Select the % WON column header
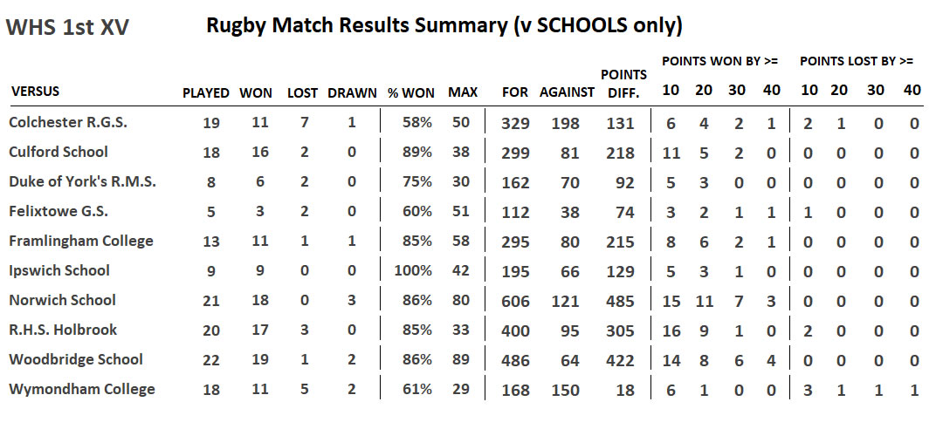The width and height of the screenshot is (936, 429). click(x=411, y=92)
